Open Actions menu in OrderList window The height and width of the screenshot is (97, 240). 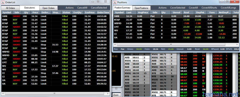click(69, 8)
